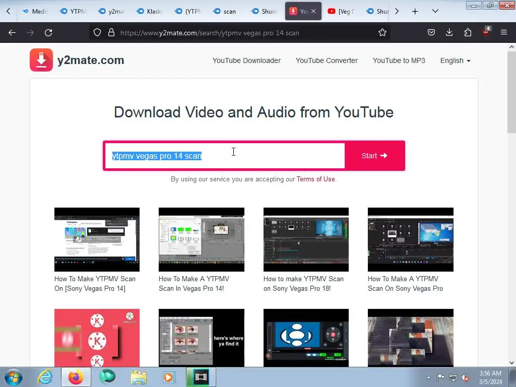
Task: Open the YouTube Converter link
Action: click(x=327, y=60)
